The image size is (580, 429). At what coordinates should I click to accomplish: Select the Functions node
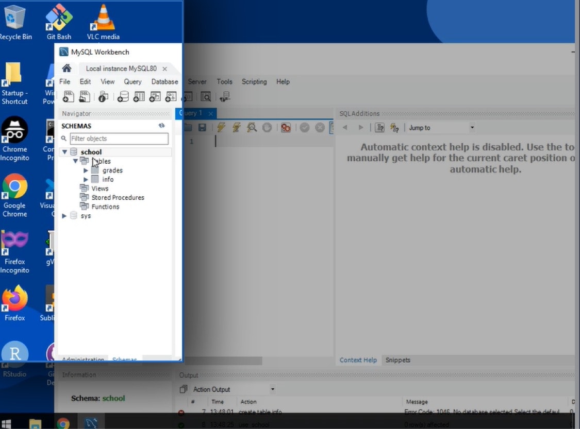105,207
